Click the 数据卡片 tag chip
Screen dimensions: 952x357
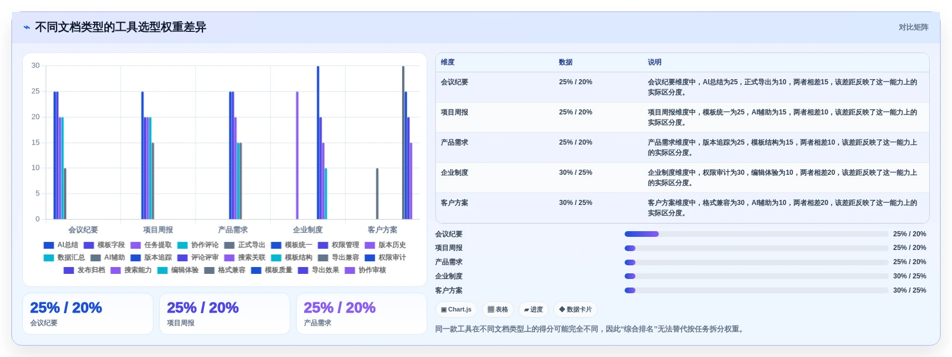pyautogui.click(x=576, y=310)
